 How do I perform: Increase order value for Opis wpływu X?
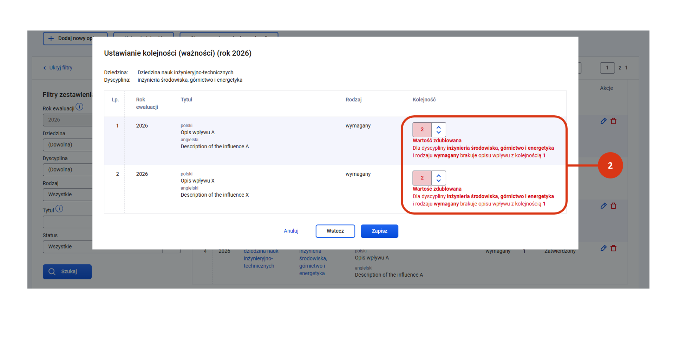point(438,176)
